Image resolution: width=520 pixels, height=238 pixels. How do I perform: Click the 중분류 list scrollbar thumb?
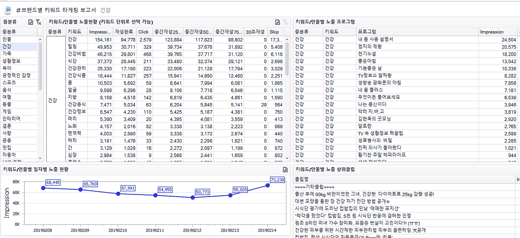pos(40,66)
